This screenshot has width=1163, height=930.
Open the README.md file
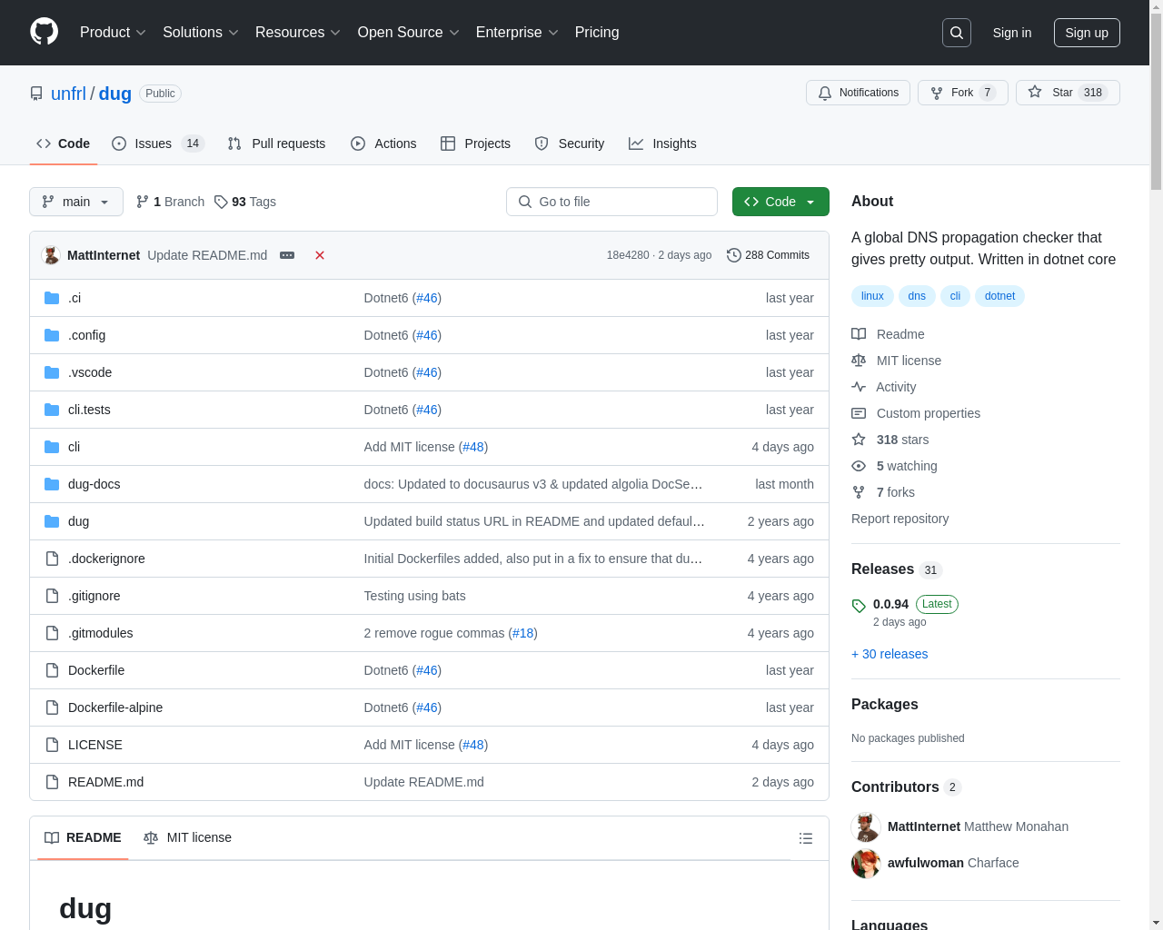tap(105, 782)
